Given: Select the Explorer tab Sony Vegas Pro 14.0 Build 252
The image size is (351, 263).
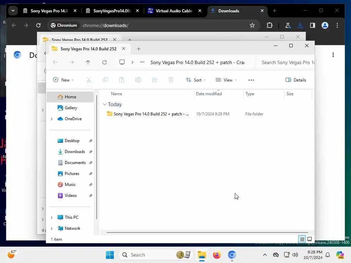Looking at the screenshot, I should coord(88,49).
